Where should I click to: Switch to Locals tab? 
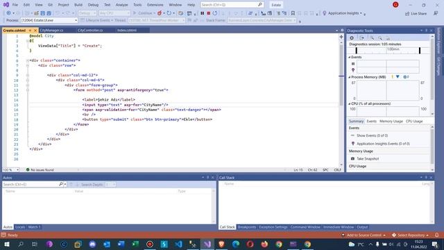point(20,227)
